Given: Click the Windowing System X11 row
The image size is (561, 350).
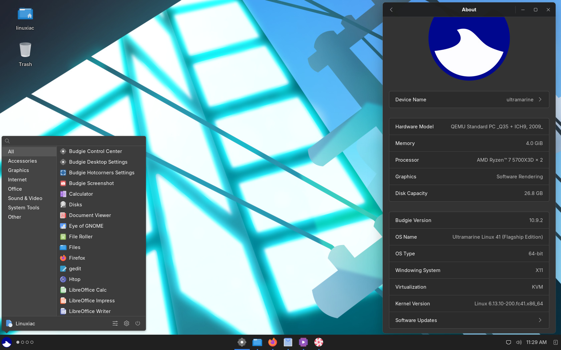Looking at the screenshot, I should pos(469,270).
